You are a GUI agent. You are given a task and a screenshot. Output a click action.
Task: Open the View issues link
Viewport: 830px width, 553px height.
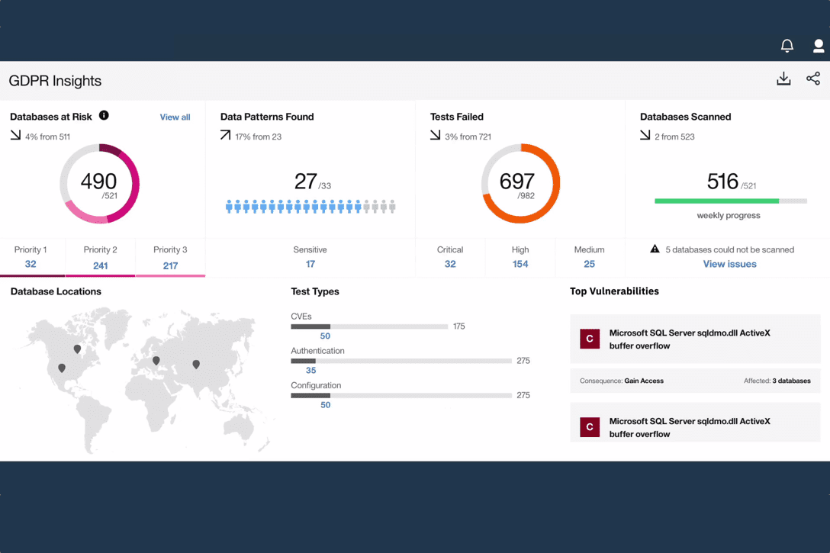click(729, 264)
